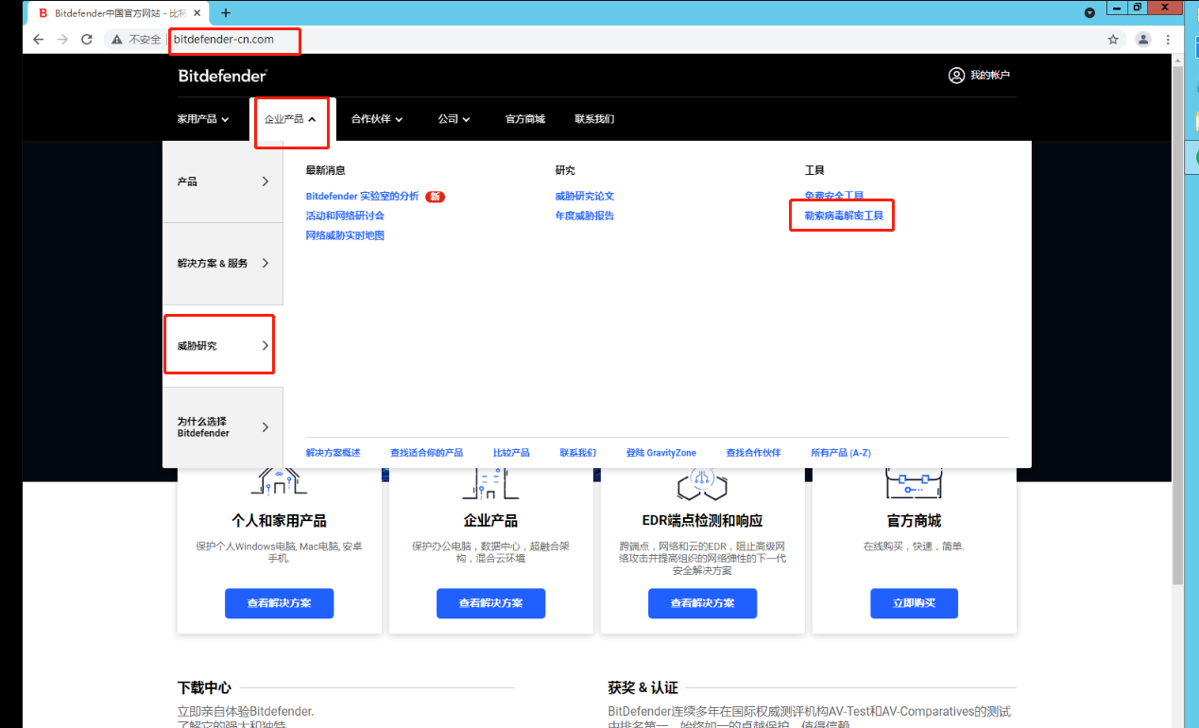Screen dimensions: 1199x728
Task: Collapse the 企业产品 dropdown menu
Action: point(290,119)
